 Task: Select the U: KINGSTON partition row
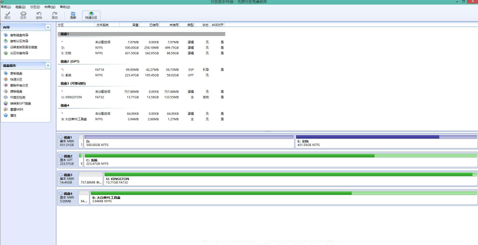coord(140,97)
